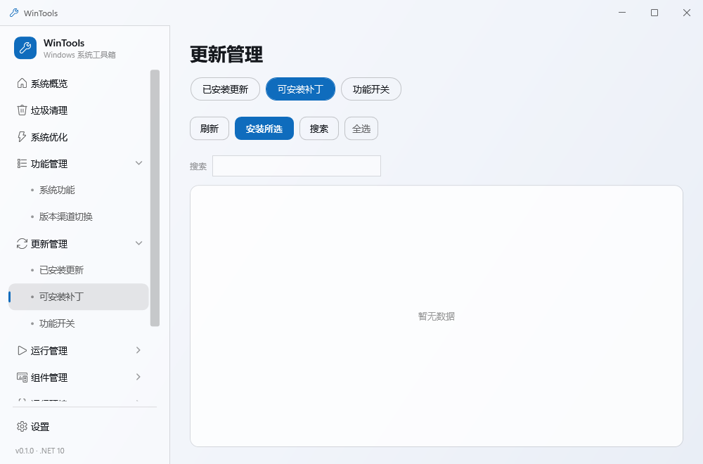Image resolution: width=703 pixels, height=464 pixels.
Task: Click the list icon beside 功能管理
Action: (22, 164)
